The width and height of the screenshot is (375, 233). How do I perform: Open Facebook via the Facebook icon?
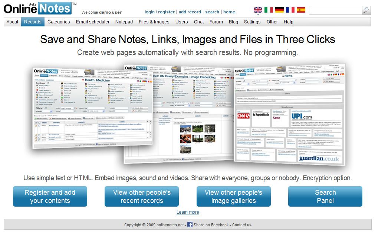click(x=189, y=225)
